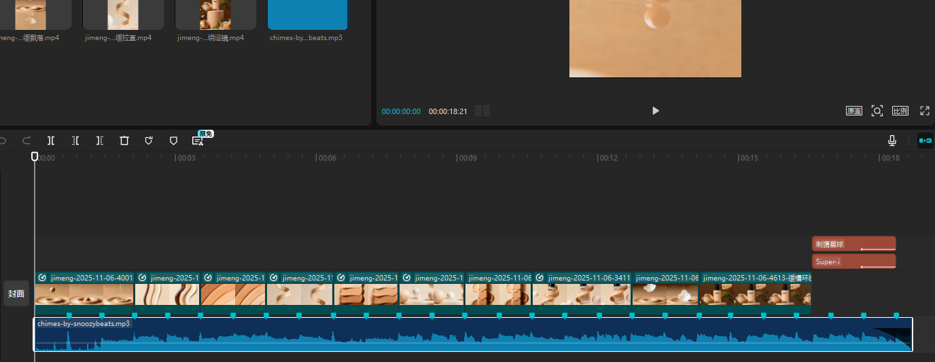Click the 封面 cover button
The image size is (935, 362).
tap(16, 293)
